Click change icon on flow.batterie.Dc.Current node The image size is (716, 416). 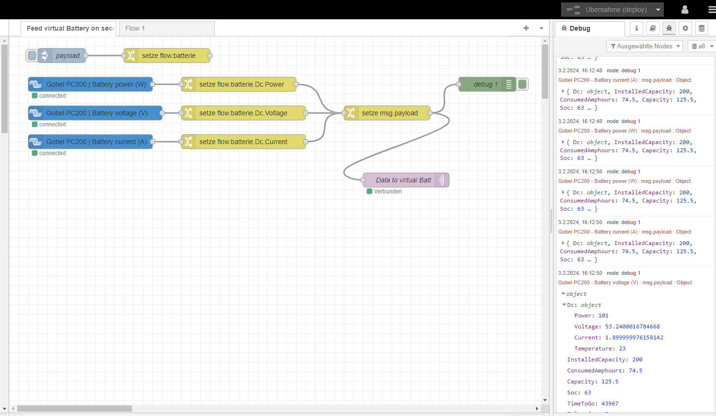pos(188,142)
